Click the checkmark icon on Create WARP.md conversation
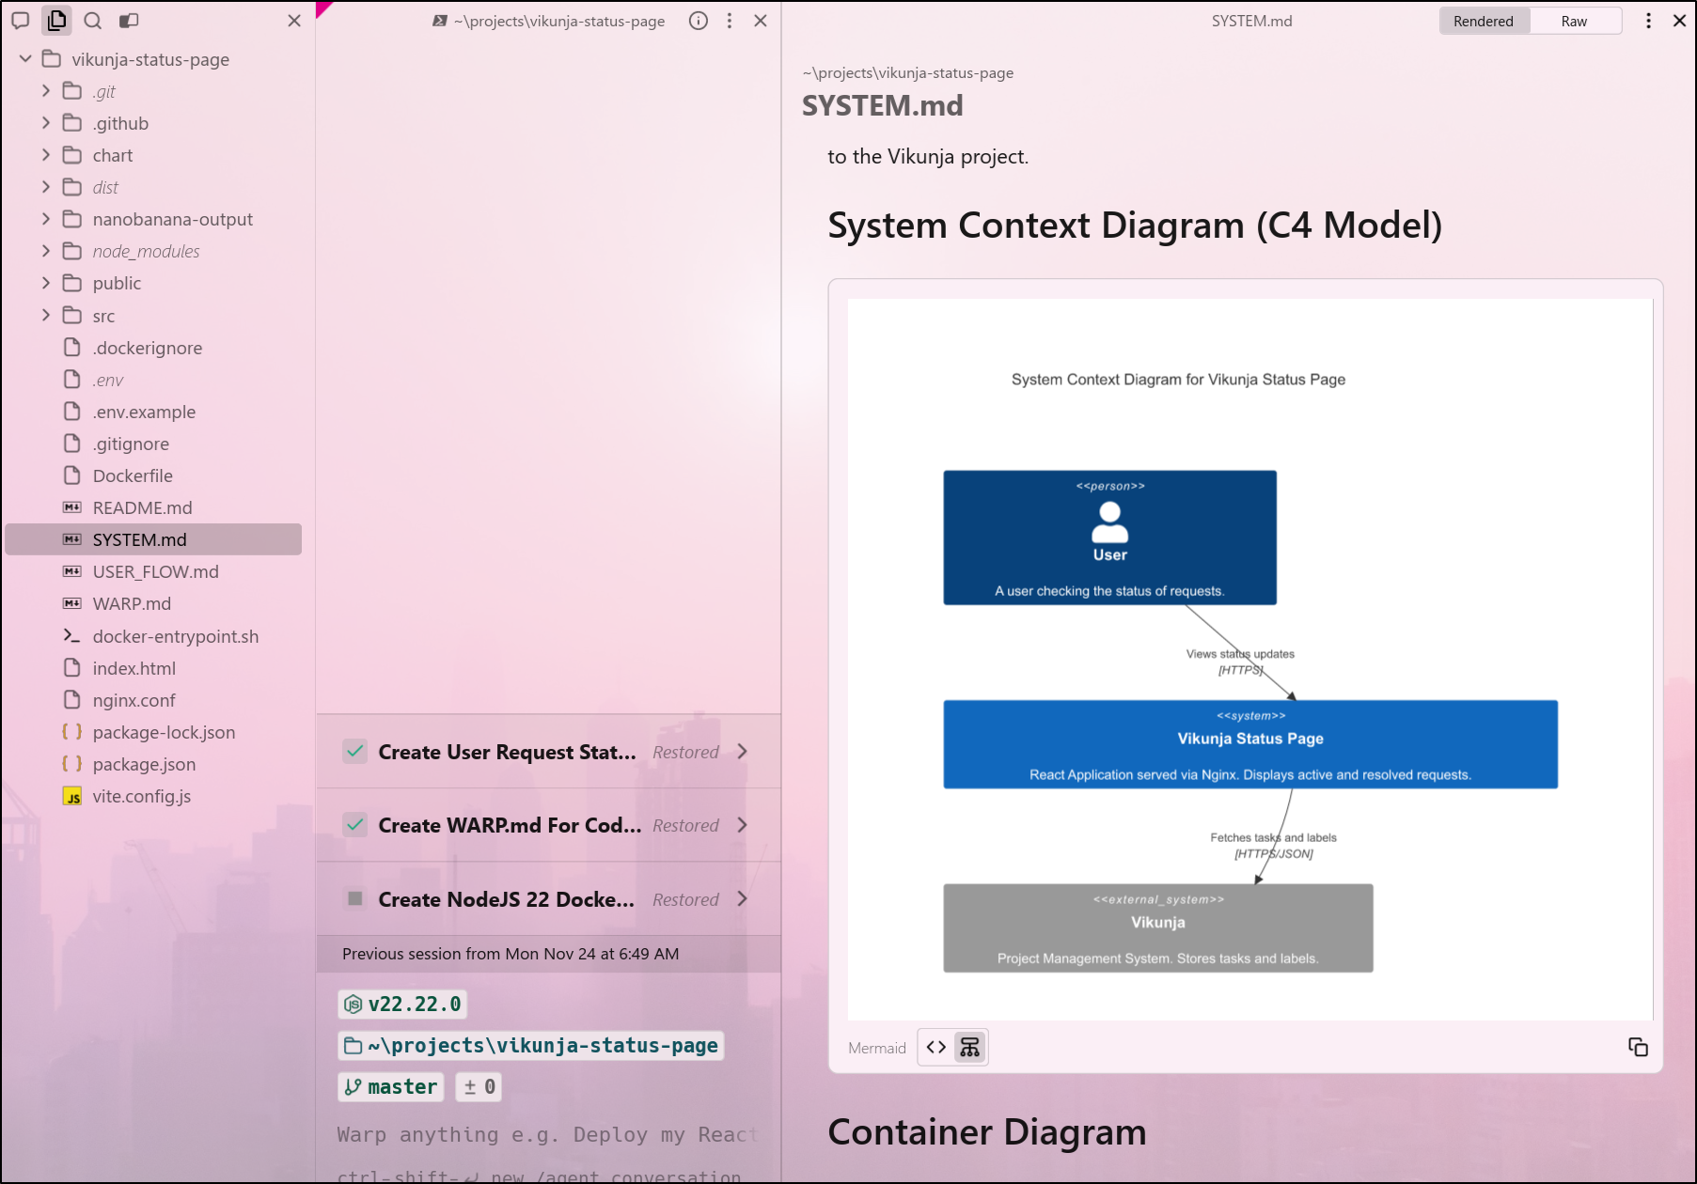The width and height of the screenshot is (1697, 1184). (355, 825)
